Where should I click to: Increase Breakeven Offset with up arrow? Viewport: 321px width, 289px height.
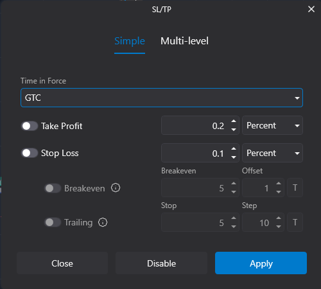tap(279, 184)
